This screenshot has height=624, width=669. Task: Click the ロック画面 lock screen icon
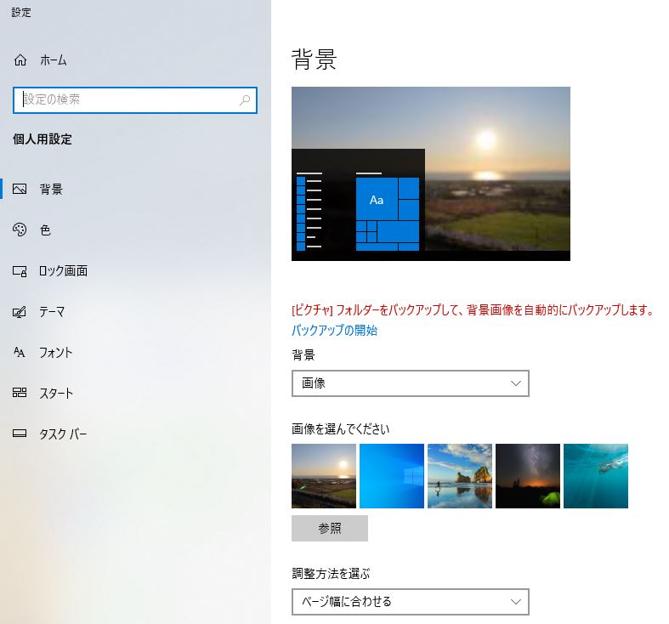click(20, 271)
